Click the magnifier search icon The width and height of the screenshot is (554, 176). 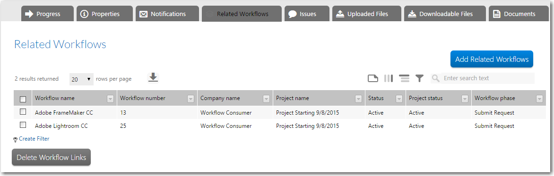pos(436,78)
